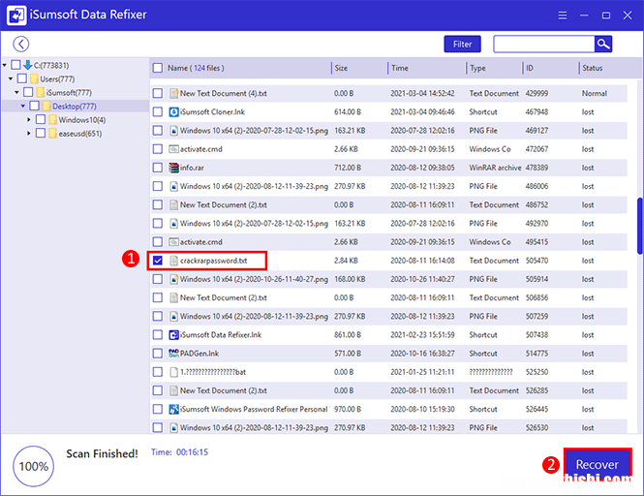
Task: Collapse the Desktop(777) tree node
Action: click(23, 106)
